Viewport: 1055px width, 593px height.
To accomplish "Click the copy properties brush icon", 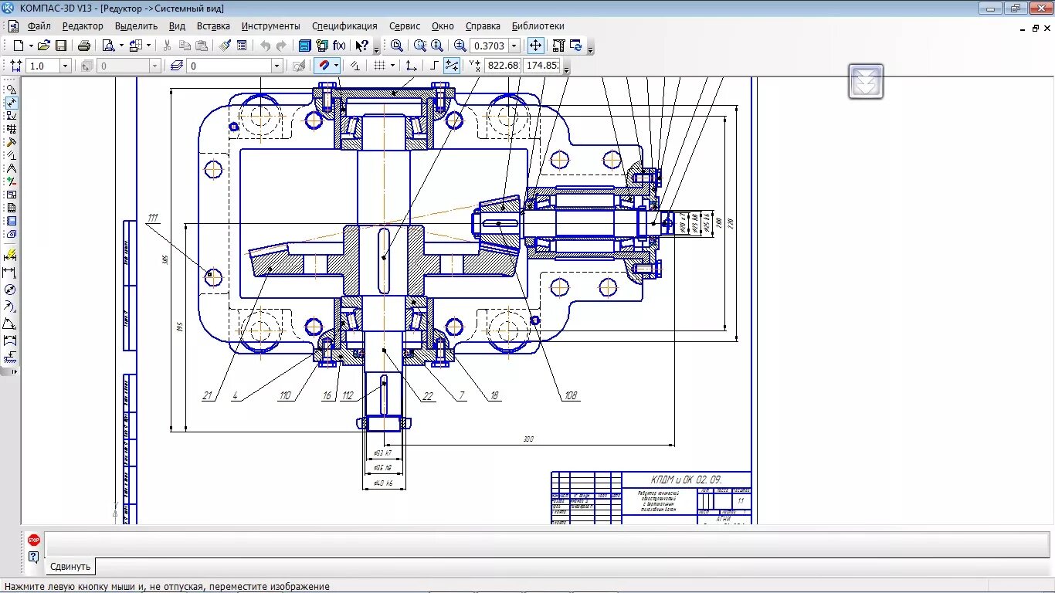I will 225,46.
